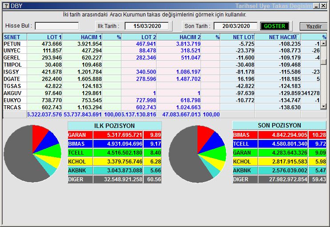The height and width of the screenshot is (227, 330).
Task: Close the Tarihsel Uye Takas window
Action: pyautogui.click(x=324, y=6)
